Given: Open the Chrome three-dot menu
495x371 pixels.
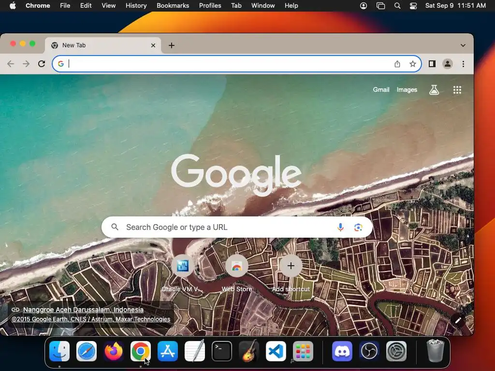Looking at the screenshot, I should pos(463,64).
